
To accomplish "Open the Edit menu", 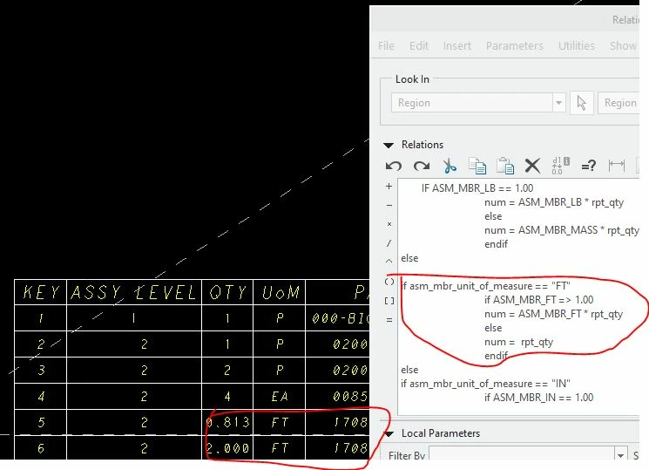I will (419, 45).
